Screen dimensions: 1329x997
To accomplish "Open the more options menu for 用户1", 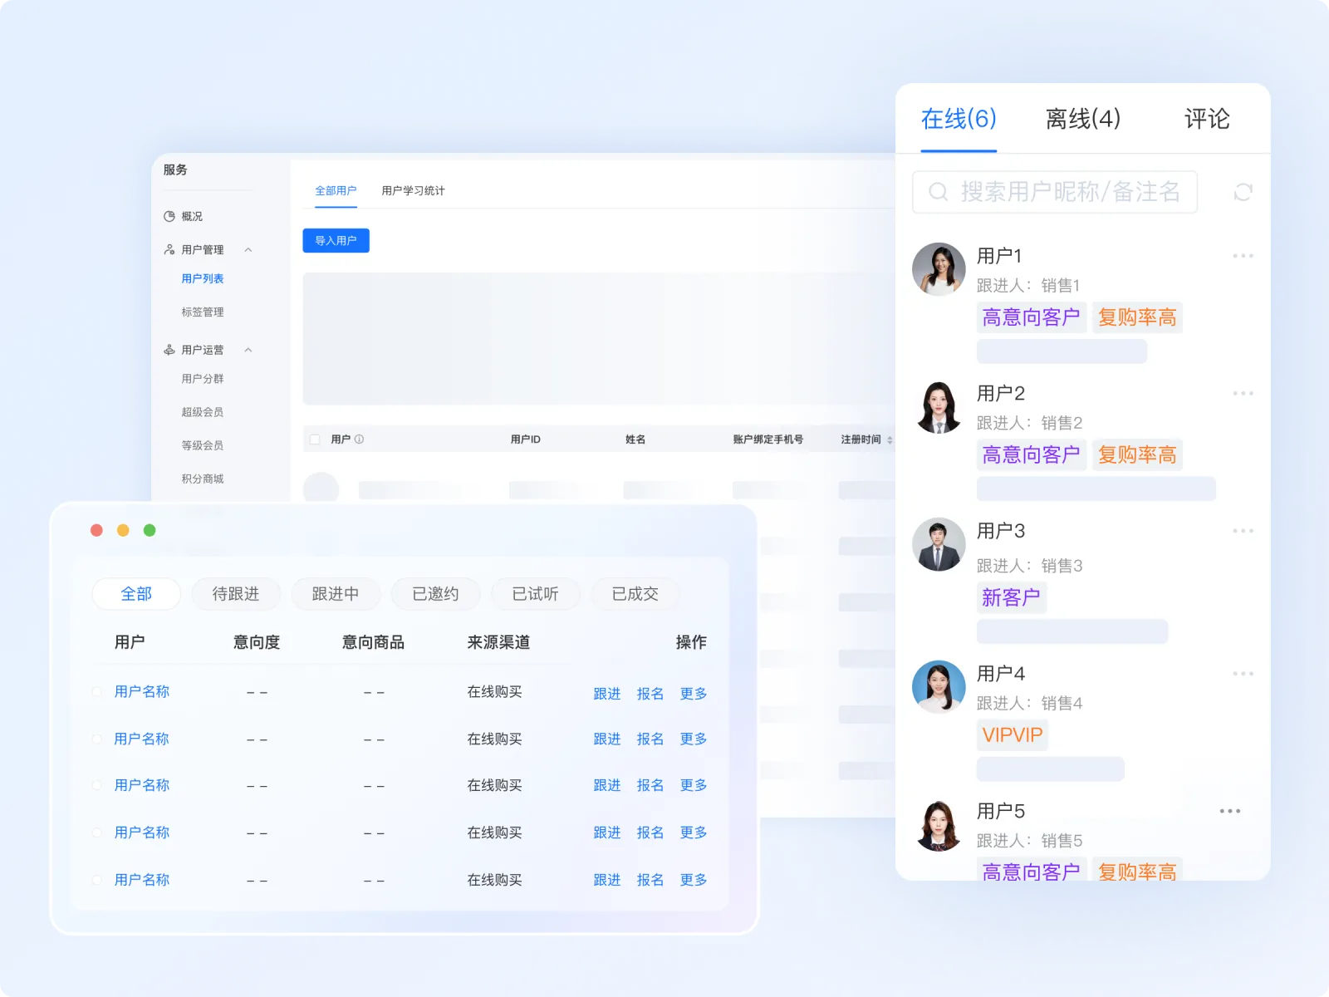I will pyautogui.click(x=1243, y=255).
